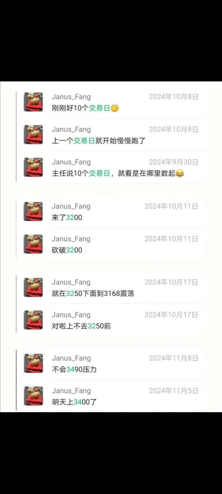This screenshot has height=494, width=222.
Task: Tap avatar next to 不会3490压力
Action: (33, 363)
